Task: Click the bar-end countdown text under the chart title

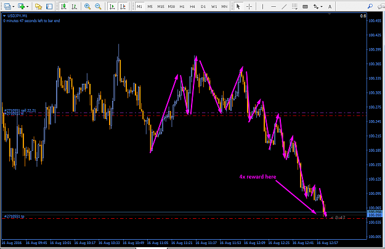Action: [31, 21]
